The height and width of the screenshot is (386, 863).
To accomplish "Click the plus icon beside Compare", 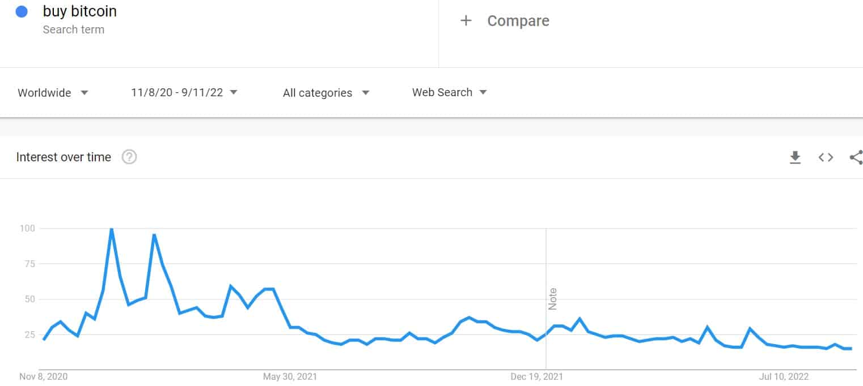I will point(466,20).
